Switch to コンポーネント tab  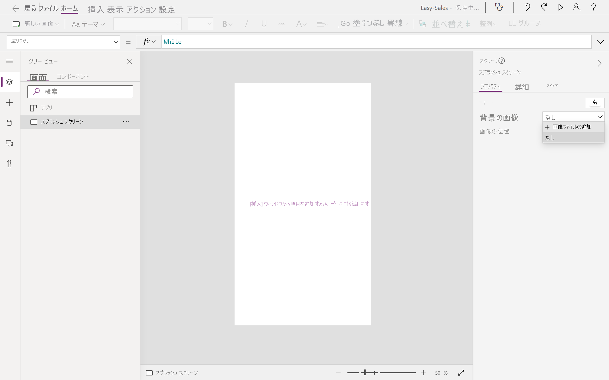73,76
